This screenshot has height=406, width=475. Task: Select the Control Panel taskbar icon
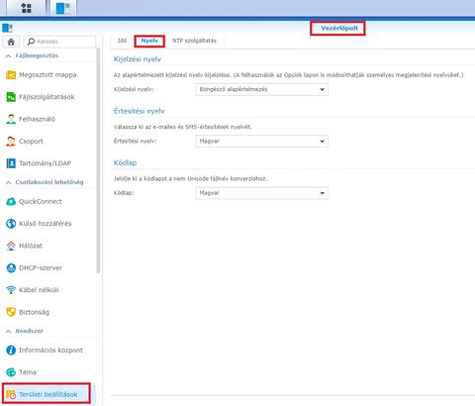63,8
